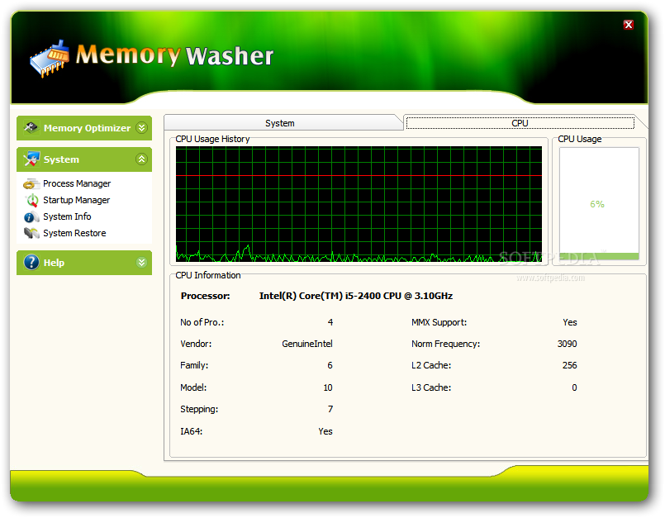Click the System header label

61,159
